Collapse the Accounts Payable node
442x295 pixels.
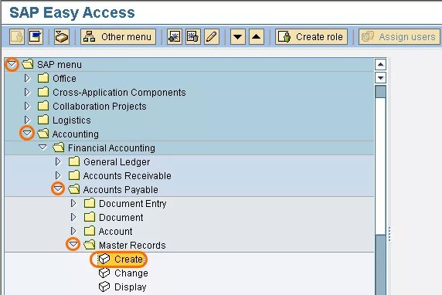58,188
